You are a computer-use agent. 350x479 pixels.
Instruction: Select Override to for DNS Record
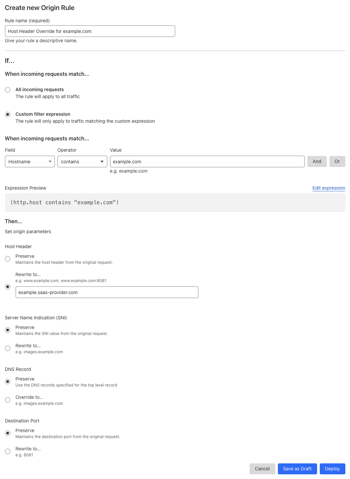tap(8, 399)
